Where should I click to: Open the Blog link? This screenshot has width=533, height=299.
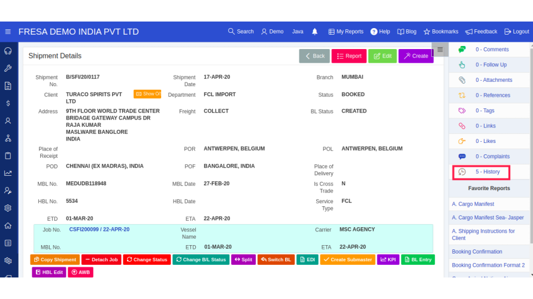click(x=407, y=32)
